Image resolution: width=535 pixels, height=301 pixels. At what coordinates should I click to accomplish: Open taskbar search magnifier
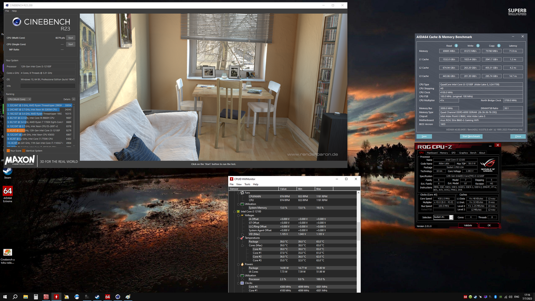point(15,297)
